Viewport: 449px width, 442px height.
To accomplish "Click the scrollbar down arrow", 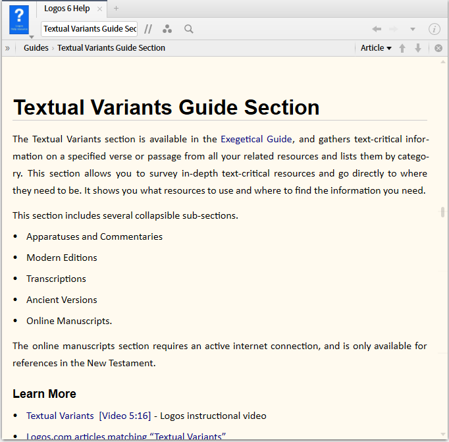I will click(x=443, y=435).
